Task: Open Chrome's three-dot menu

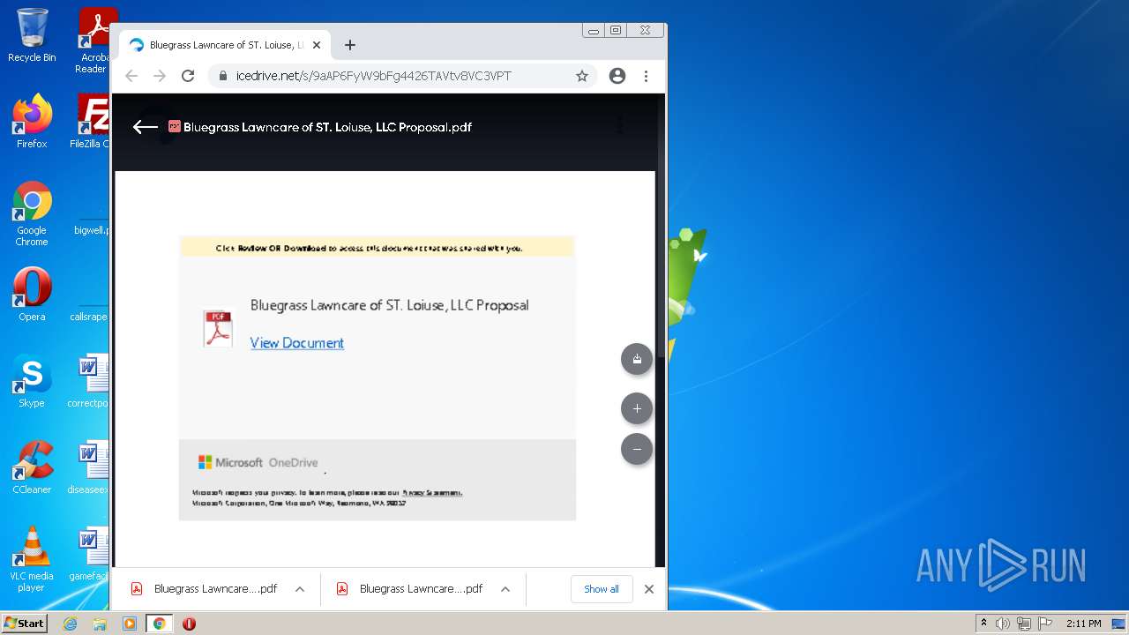Action: click(x=646, y=76)
